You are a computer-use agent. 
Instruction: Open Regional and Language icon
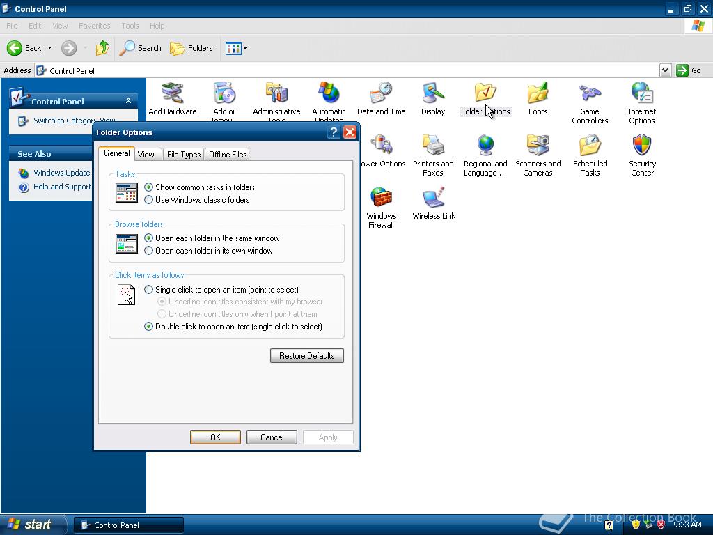pyautogui.click(x=485, y=155)
